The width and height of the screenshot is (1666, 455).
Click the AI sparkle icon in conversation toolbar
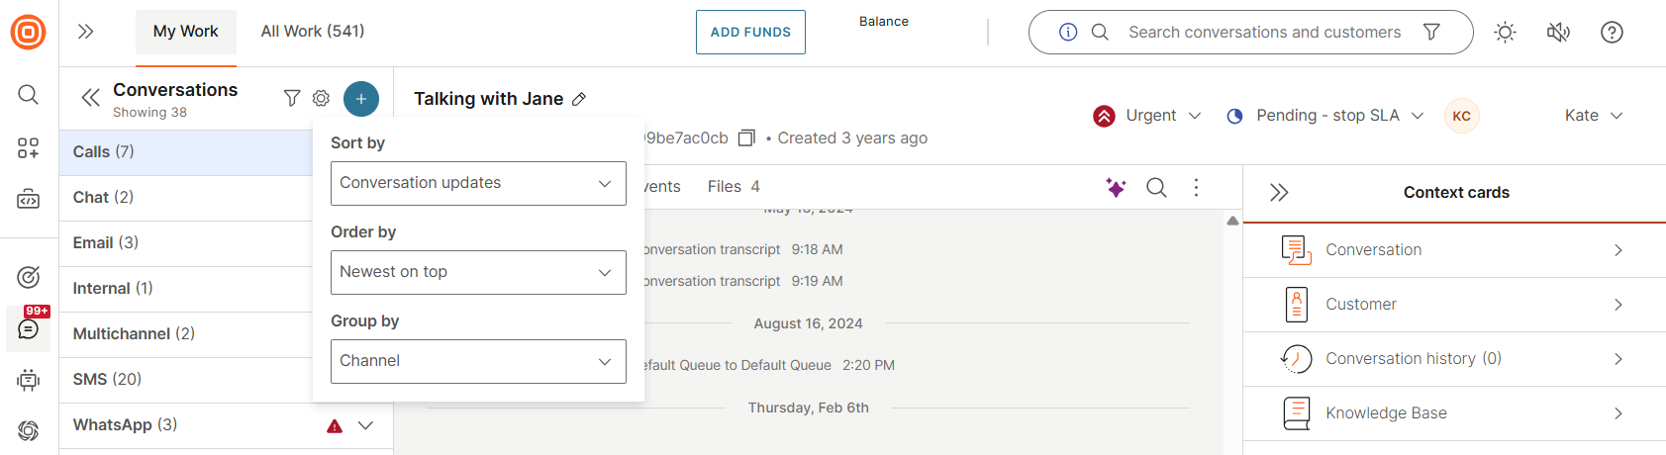coord(1116,187)
